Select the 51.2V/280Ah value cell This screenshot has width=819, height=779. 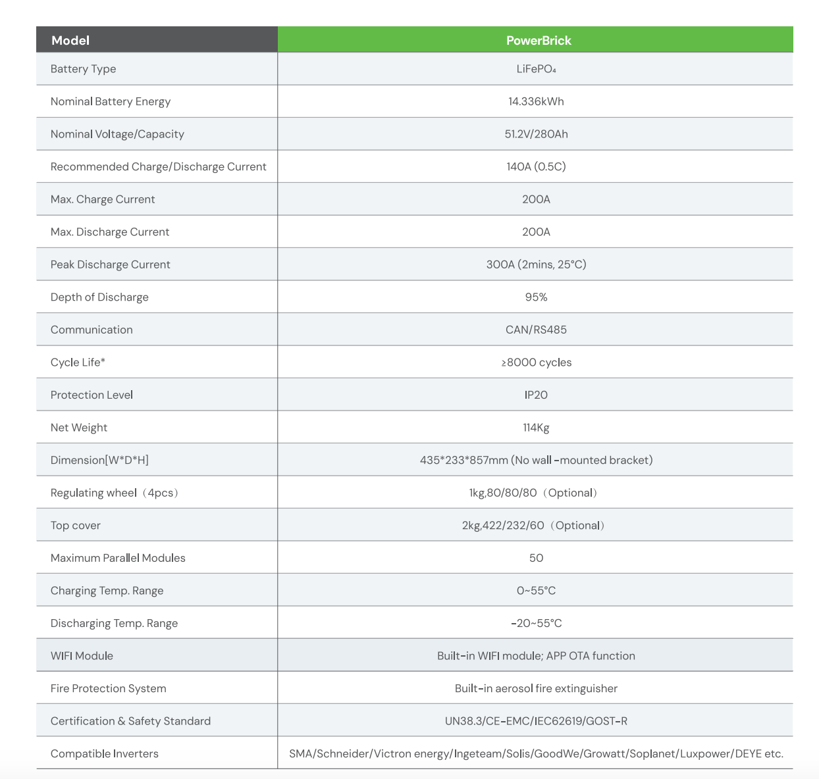coord(536,134)
